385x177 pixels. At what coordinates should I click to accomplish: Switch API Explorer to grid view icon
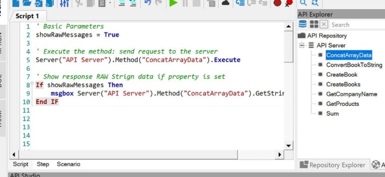tap(314, 24)
